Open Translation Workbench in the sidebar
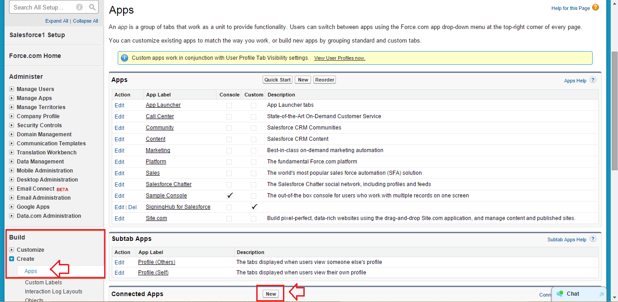 [47, 153]
